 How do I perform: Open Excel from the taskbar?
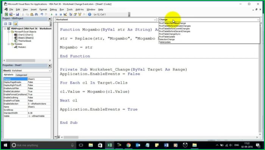click(110, 145)
